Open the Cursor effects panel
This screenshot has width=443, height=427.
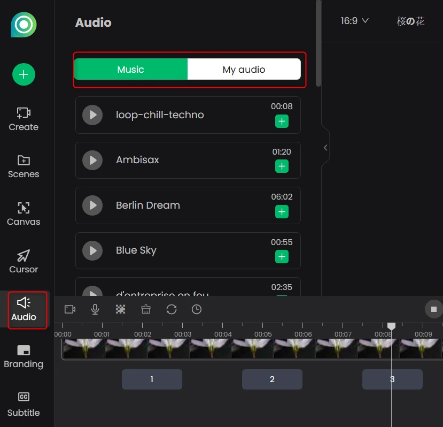click(x=24, y=261)
